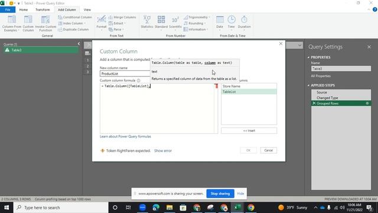Open Microsoft Edge from taskbar

[x=156, y=208]
